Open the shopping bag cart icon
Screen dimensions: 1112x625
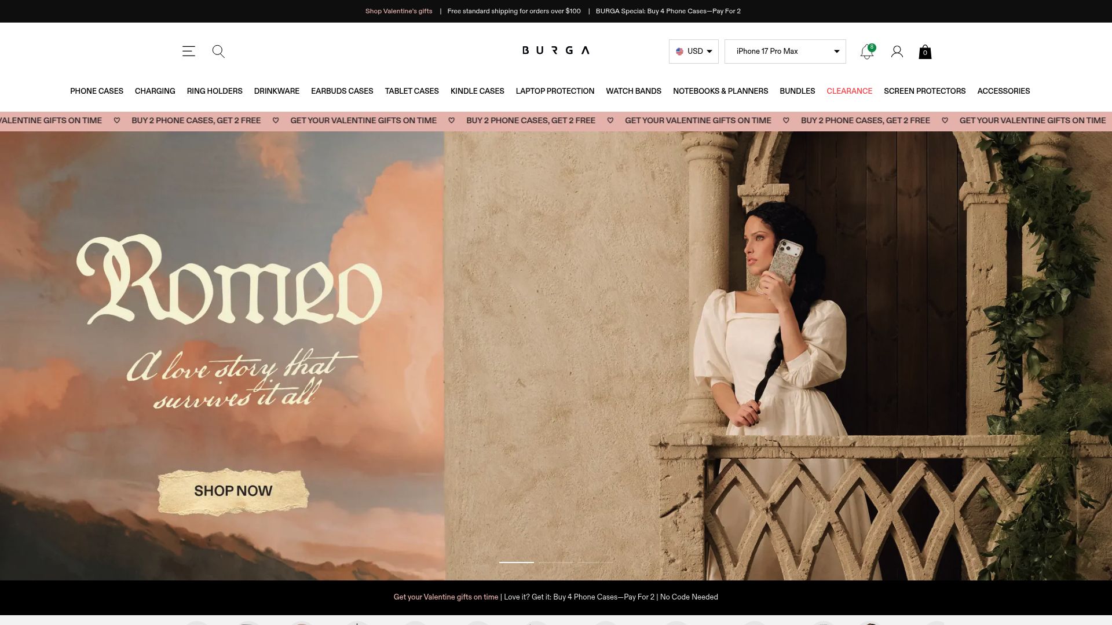[925, 52]
